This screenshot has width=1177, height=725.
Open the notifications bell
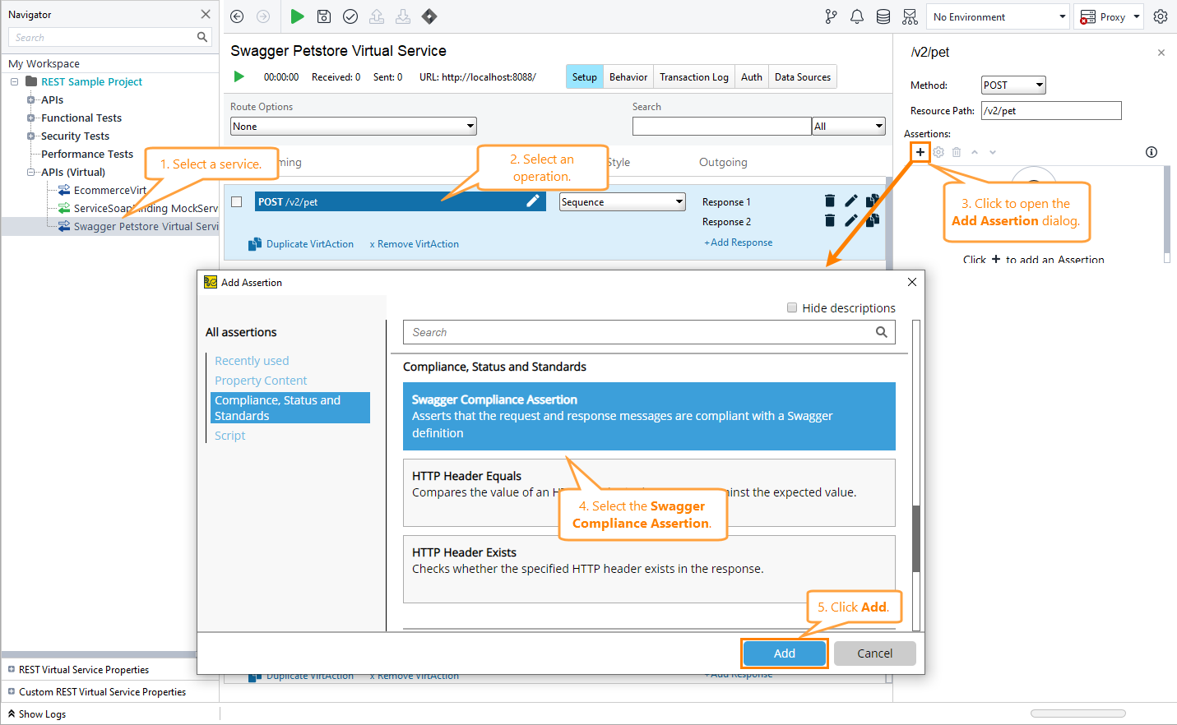(x=856, y=16)
